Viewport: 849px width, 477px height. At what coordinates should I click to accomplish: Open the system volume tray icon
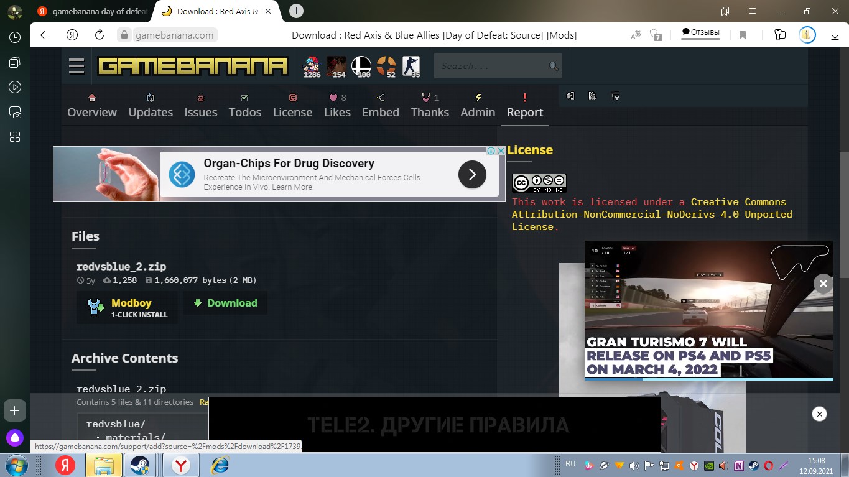(634, 465)
